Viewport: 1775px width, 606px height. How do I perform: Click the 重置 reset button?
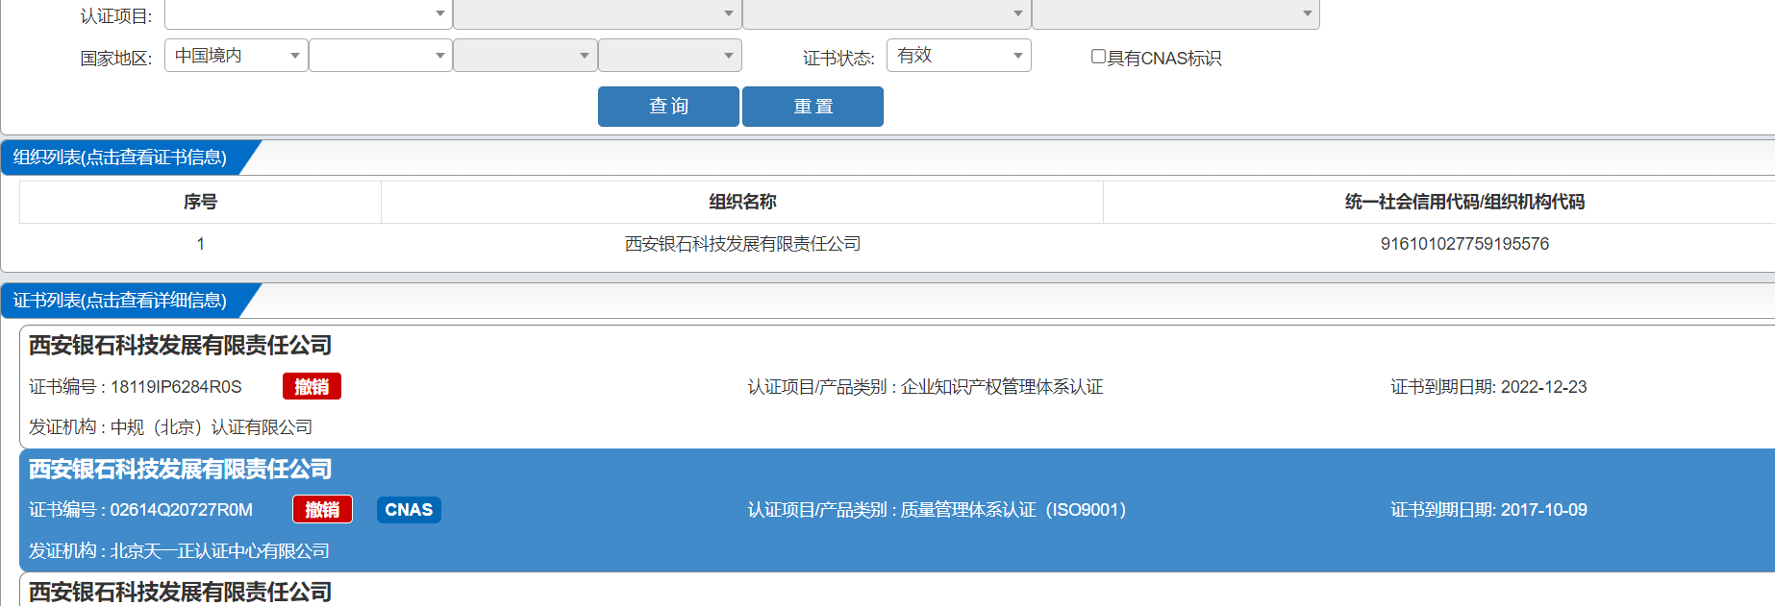[x=812, y=107]
